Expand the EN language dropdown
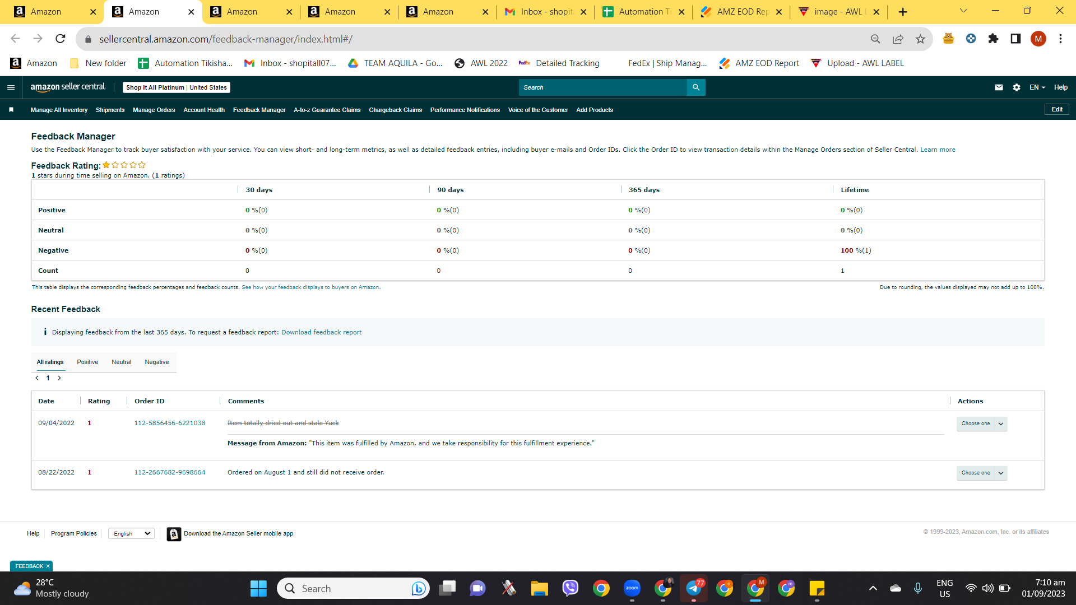Viewport: 1076px width, 605px height. pyautogui.click(x=1037, y=87)
